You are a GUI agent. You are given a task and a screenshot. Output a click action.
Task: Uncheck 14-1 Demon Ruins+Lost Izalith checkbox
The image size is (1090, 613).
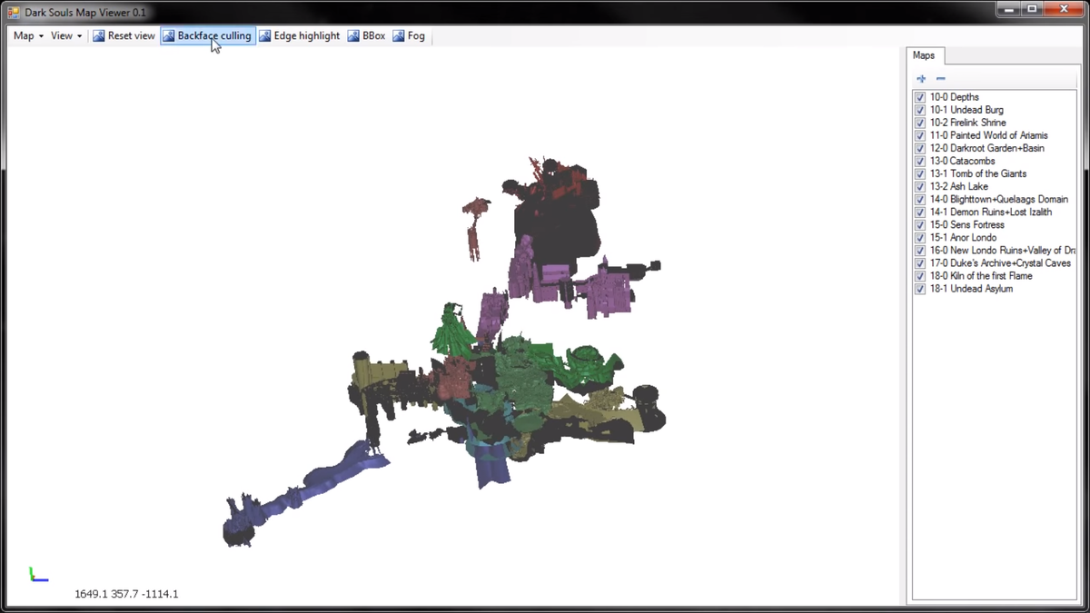coord(920,212)
